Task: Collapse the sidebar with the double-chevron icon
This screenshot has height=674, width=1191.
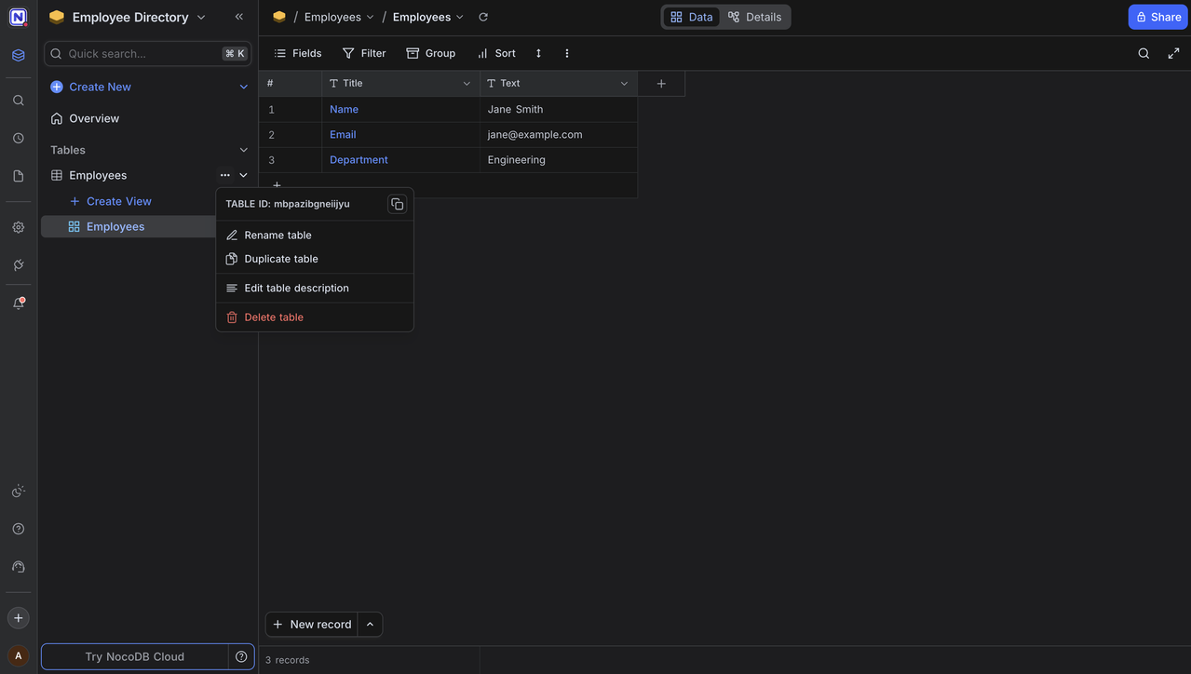Action: click(x=237, y=16)
